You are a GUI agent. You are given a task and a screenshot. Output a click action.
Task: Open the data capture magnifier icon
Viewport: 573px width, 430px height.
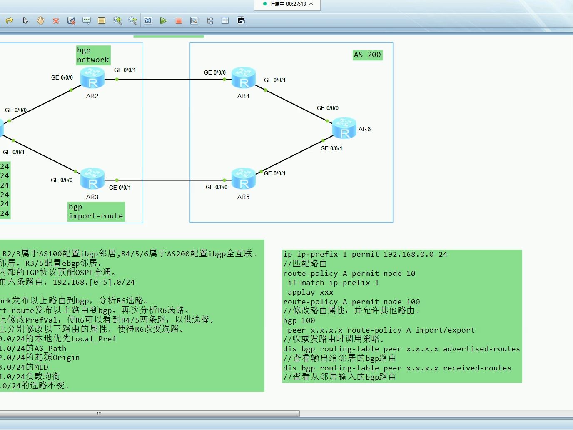click(x=194, y=20)
